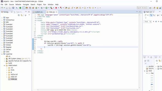Screen dimensions: 162x91
Task: Select the META-INF folder
Action: pyautogui.click(x=14, y=75)
